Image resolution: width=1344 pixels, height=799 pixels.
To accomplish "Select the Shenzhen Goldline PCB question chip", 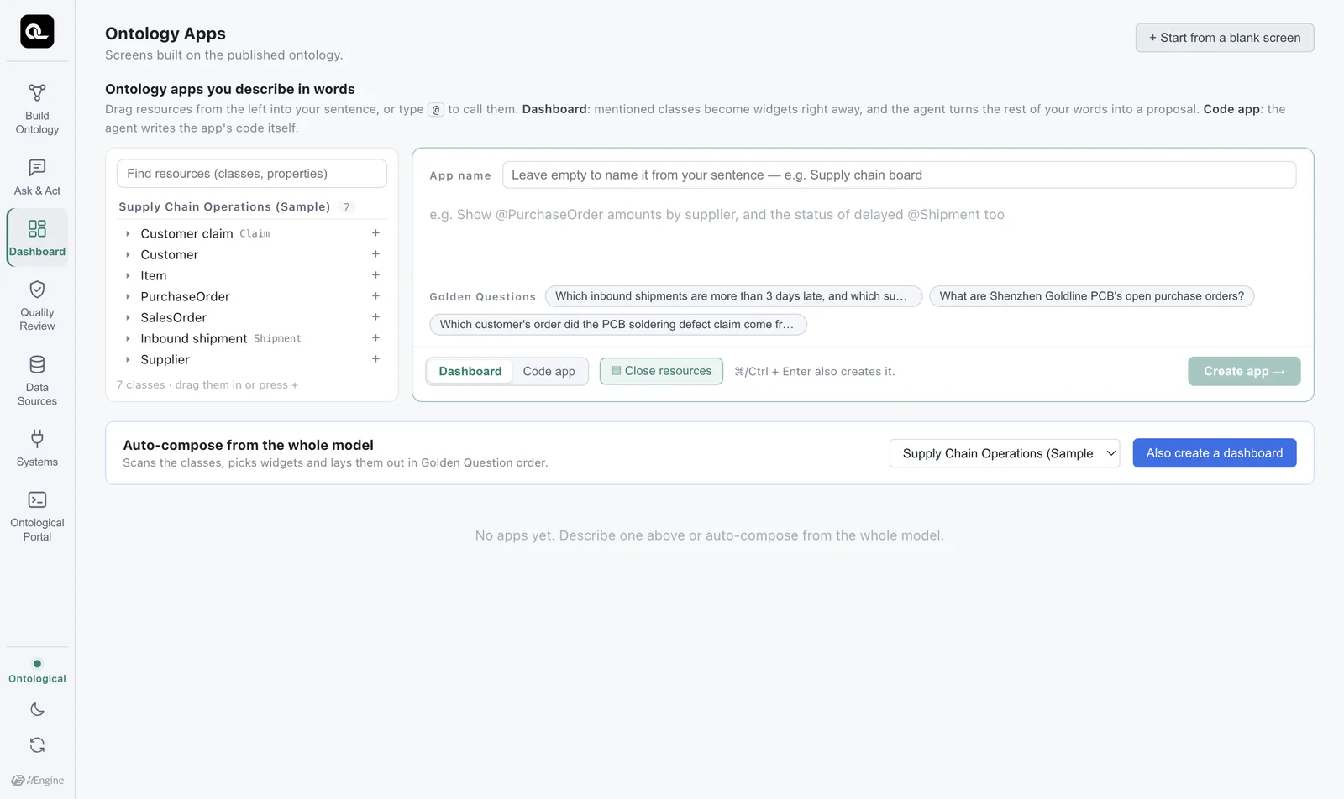I will pos(1092,296).
